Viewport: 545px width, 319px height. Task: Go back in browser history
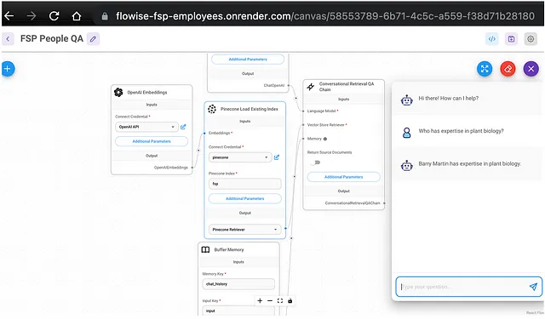tap(9, 15)
